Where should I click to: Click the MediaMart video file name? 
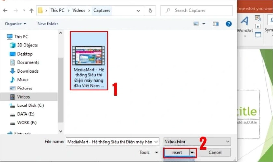tap(89, 78)
